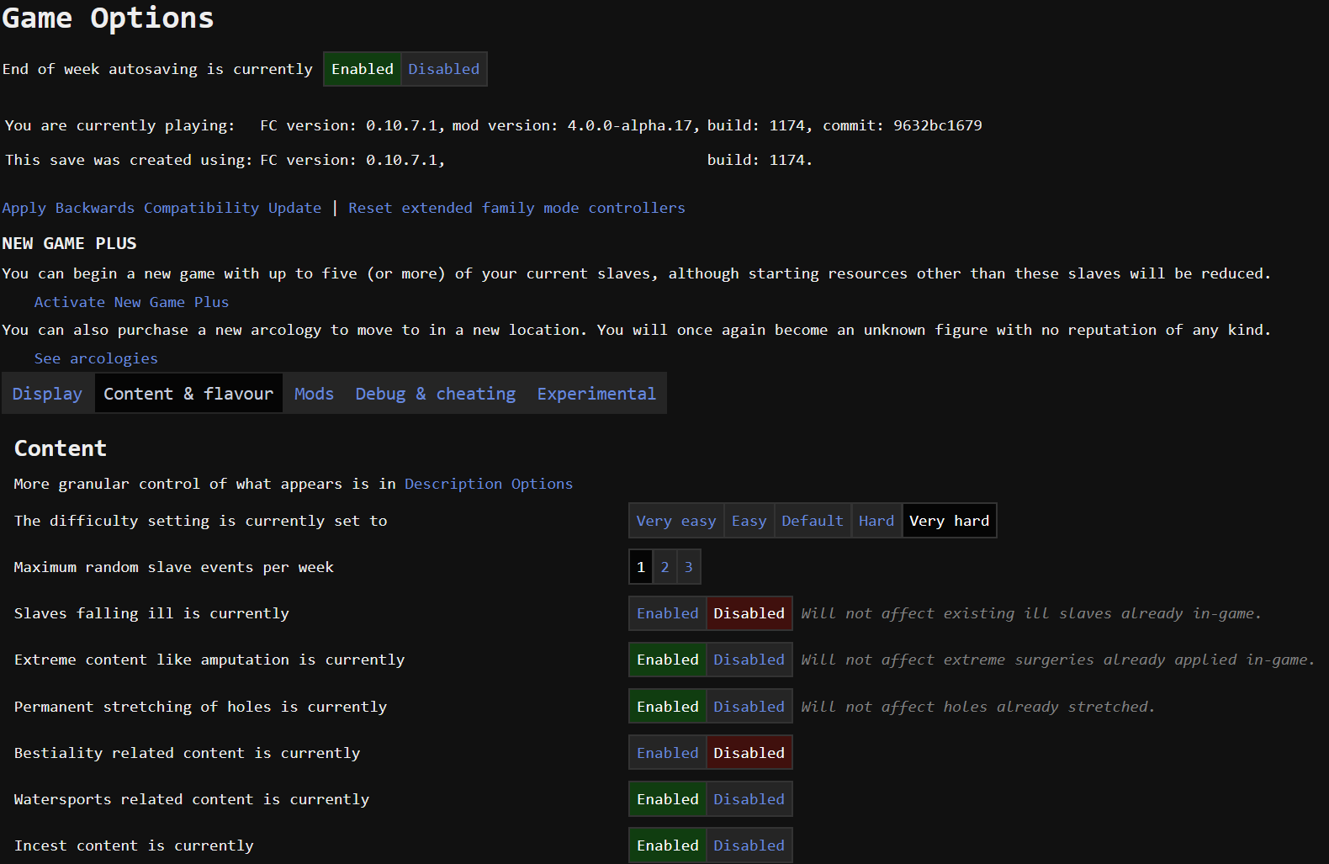The width and height of the screenshot is (1329, 864).
Task: Disable end of week autosaving
Action: [x=443, y=69]
